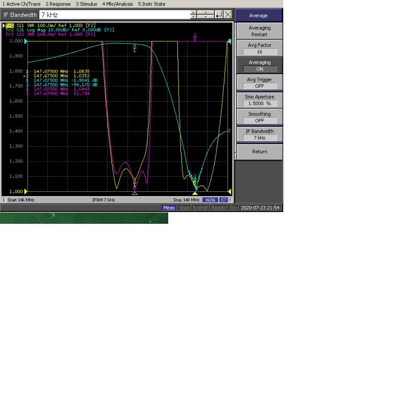The width and height of the screenshot is (409, 419).
Task: Open the Active Ch/Trace menu
Action: point(21,4)
